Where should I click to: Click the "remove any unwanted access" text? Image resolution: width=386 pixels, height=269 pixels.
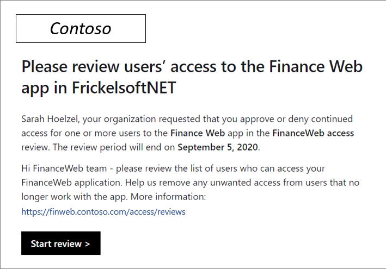(x=206, y=182)
